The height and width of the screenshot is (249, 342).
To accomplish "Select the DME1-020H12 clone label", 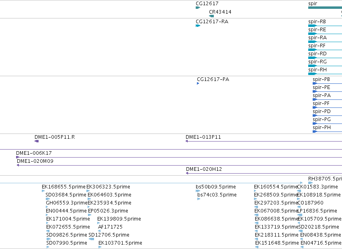I will (204, 169).
